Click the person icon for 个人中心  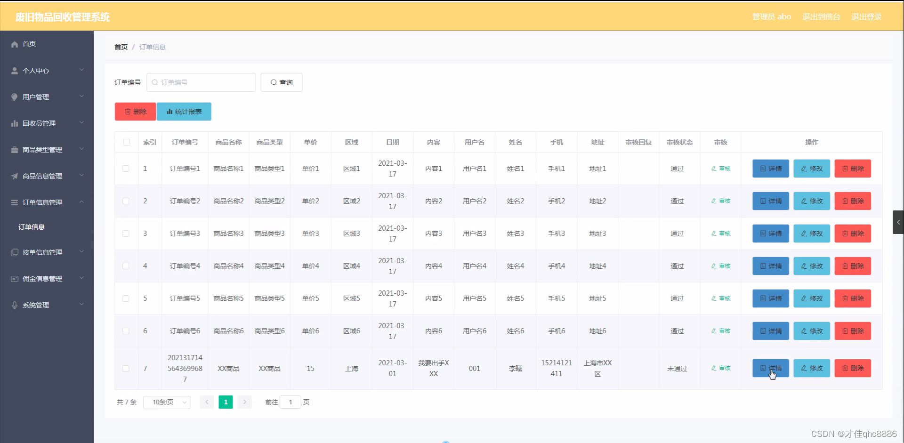point(15,71)
